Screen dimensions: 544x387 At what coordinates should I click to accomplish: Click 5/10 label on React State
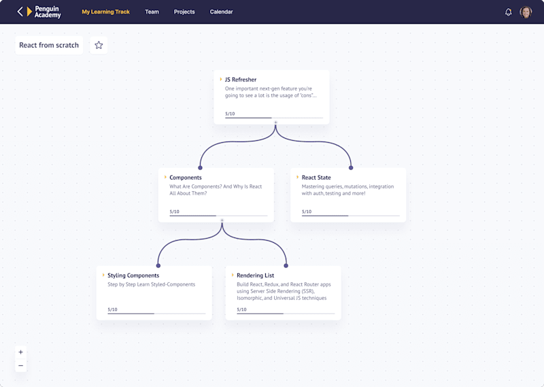pyautogui.click(x=307, y=212)
